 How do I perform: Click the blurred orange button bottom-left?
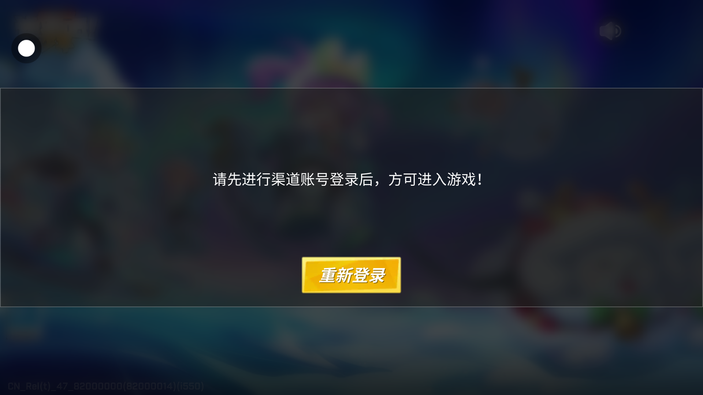click(x=24, y=332)
